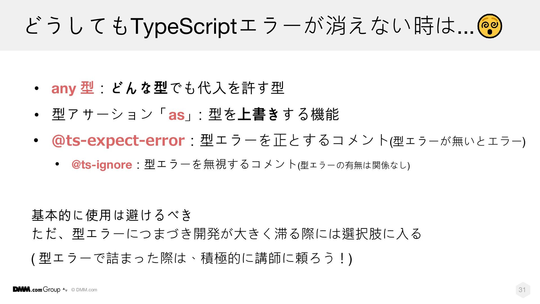
Task: Click the '@ts-expect-error' red text
Action: point(118,140)
